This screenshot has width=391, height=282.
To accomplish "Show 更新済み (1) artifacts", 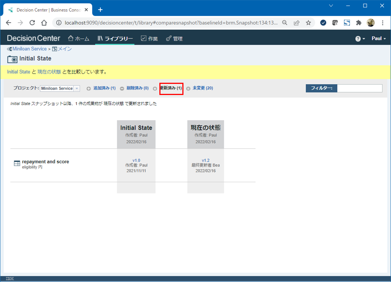I will click(171, 88).
